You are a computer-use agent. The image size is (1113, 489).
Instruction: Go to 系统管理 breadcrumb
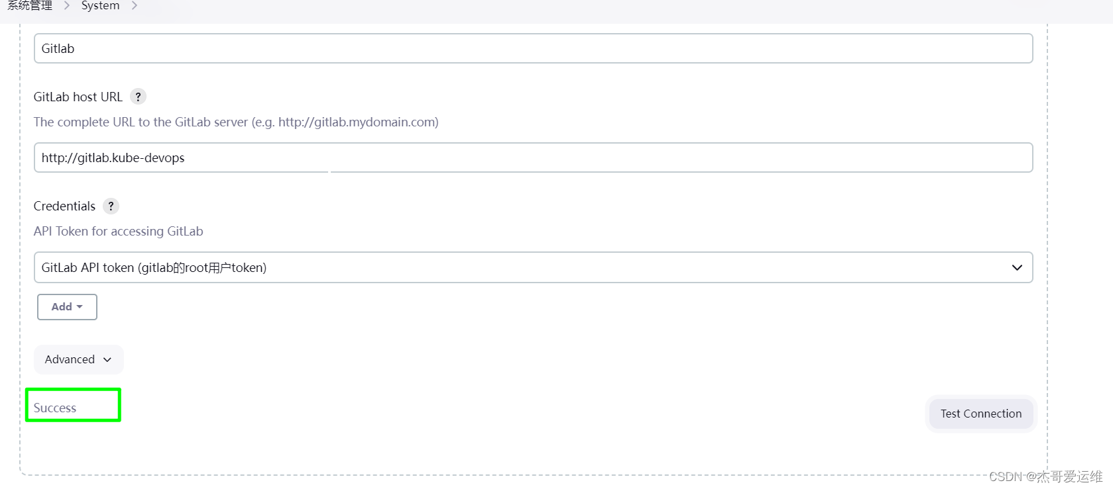click(x=30, y=6)
